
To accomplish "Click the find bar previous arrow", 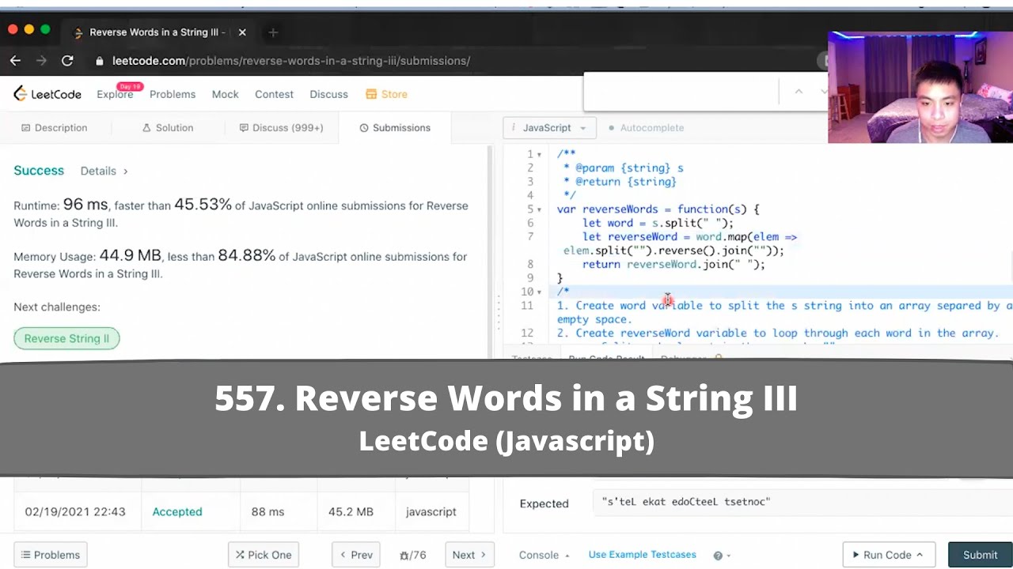I will tap(799, 92).
